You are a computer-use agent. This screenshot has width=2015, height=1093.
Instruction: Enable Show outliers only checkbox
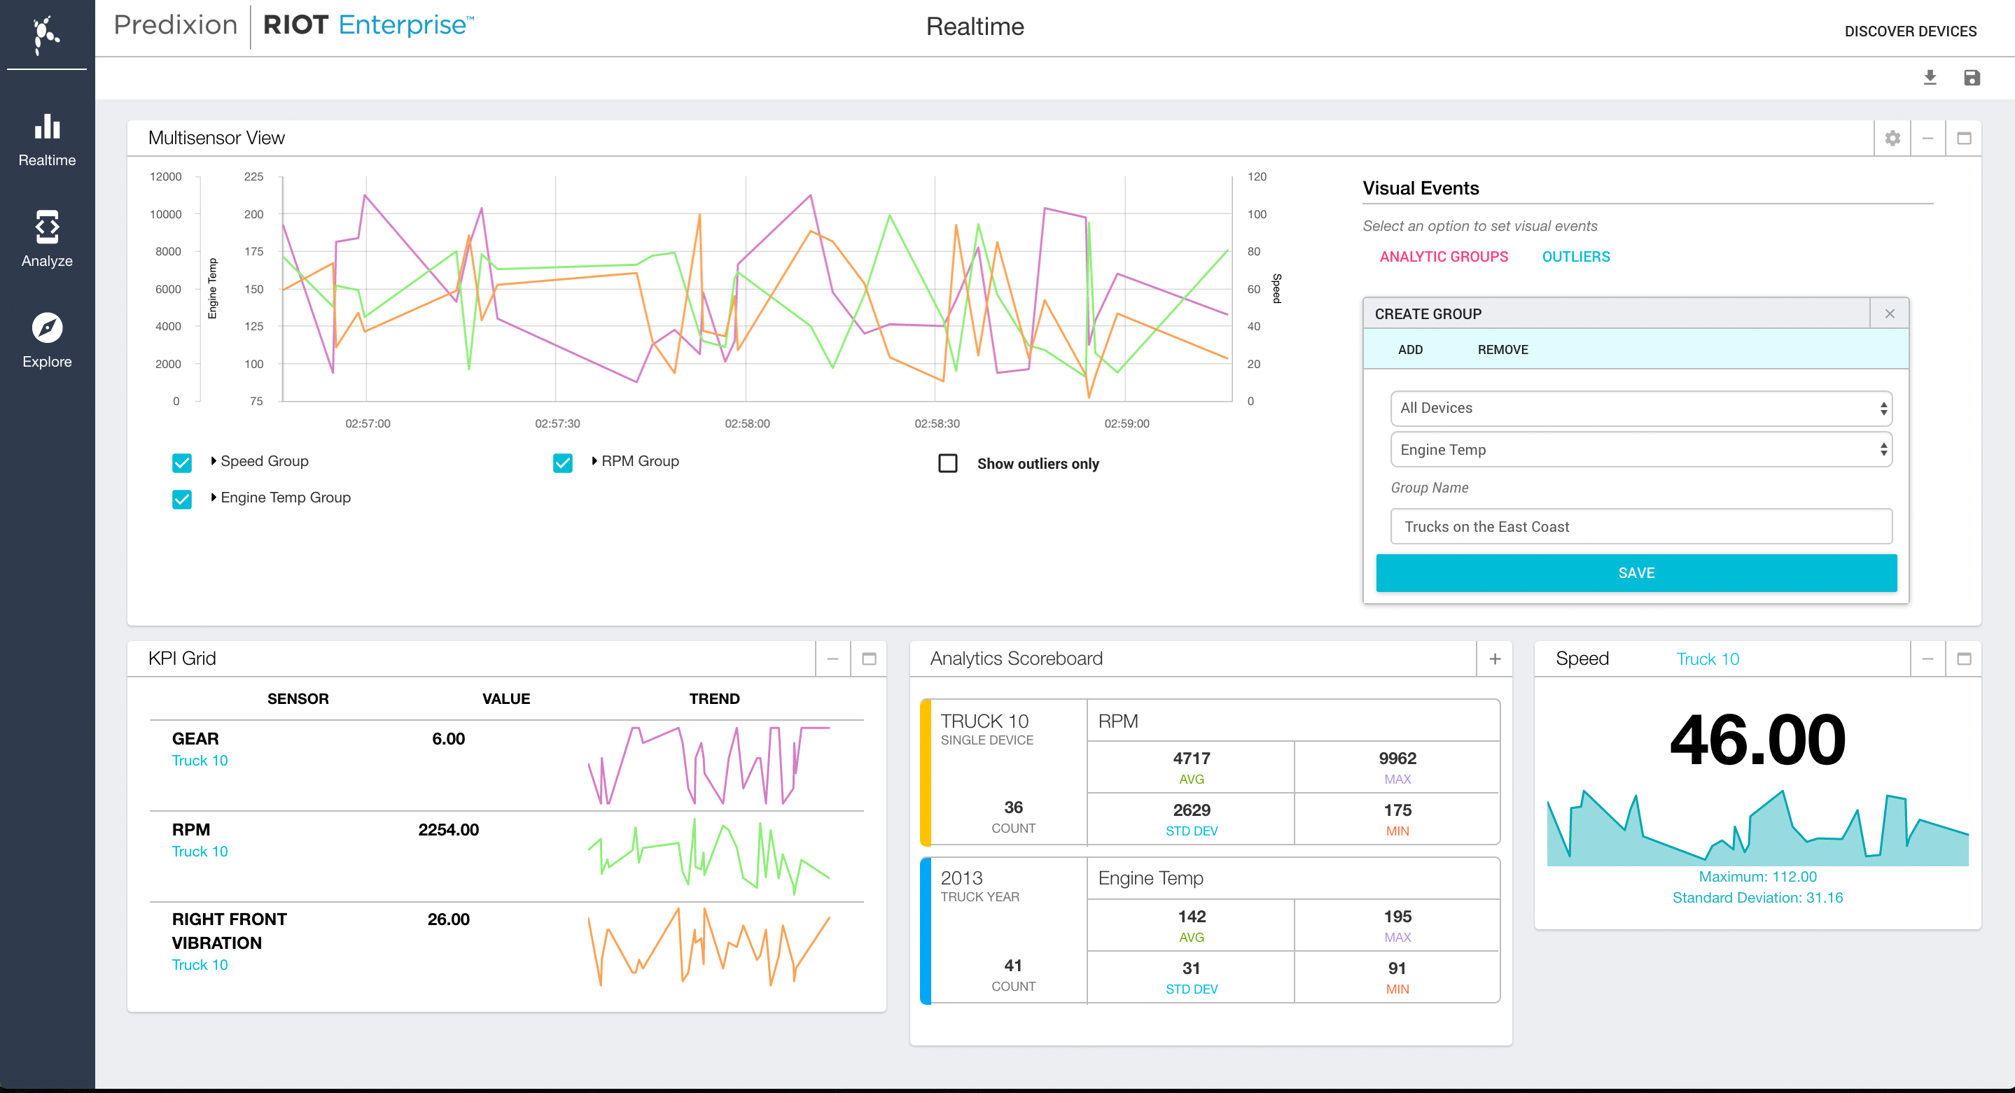tap(947, 463)
